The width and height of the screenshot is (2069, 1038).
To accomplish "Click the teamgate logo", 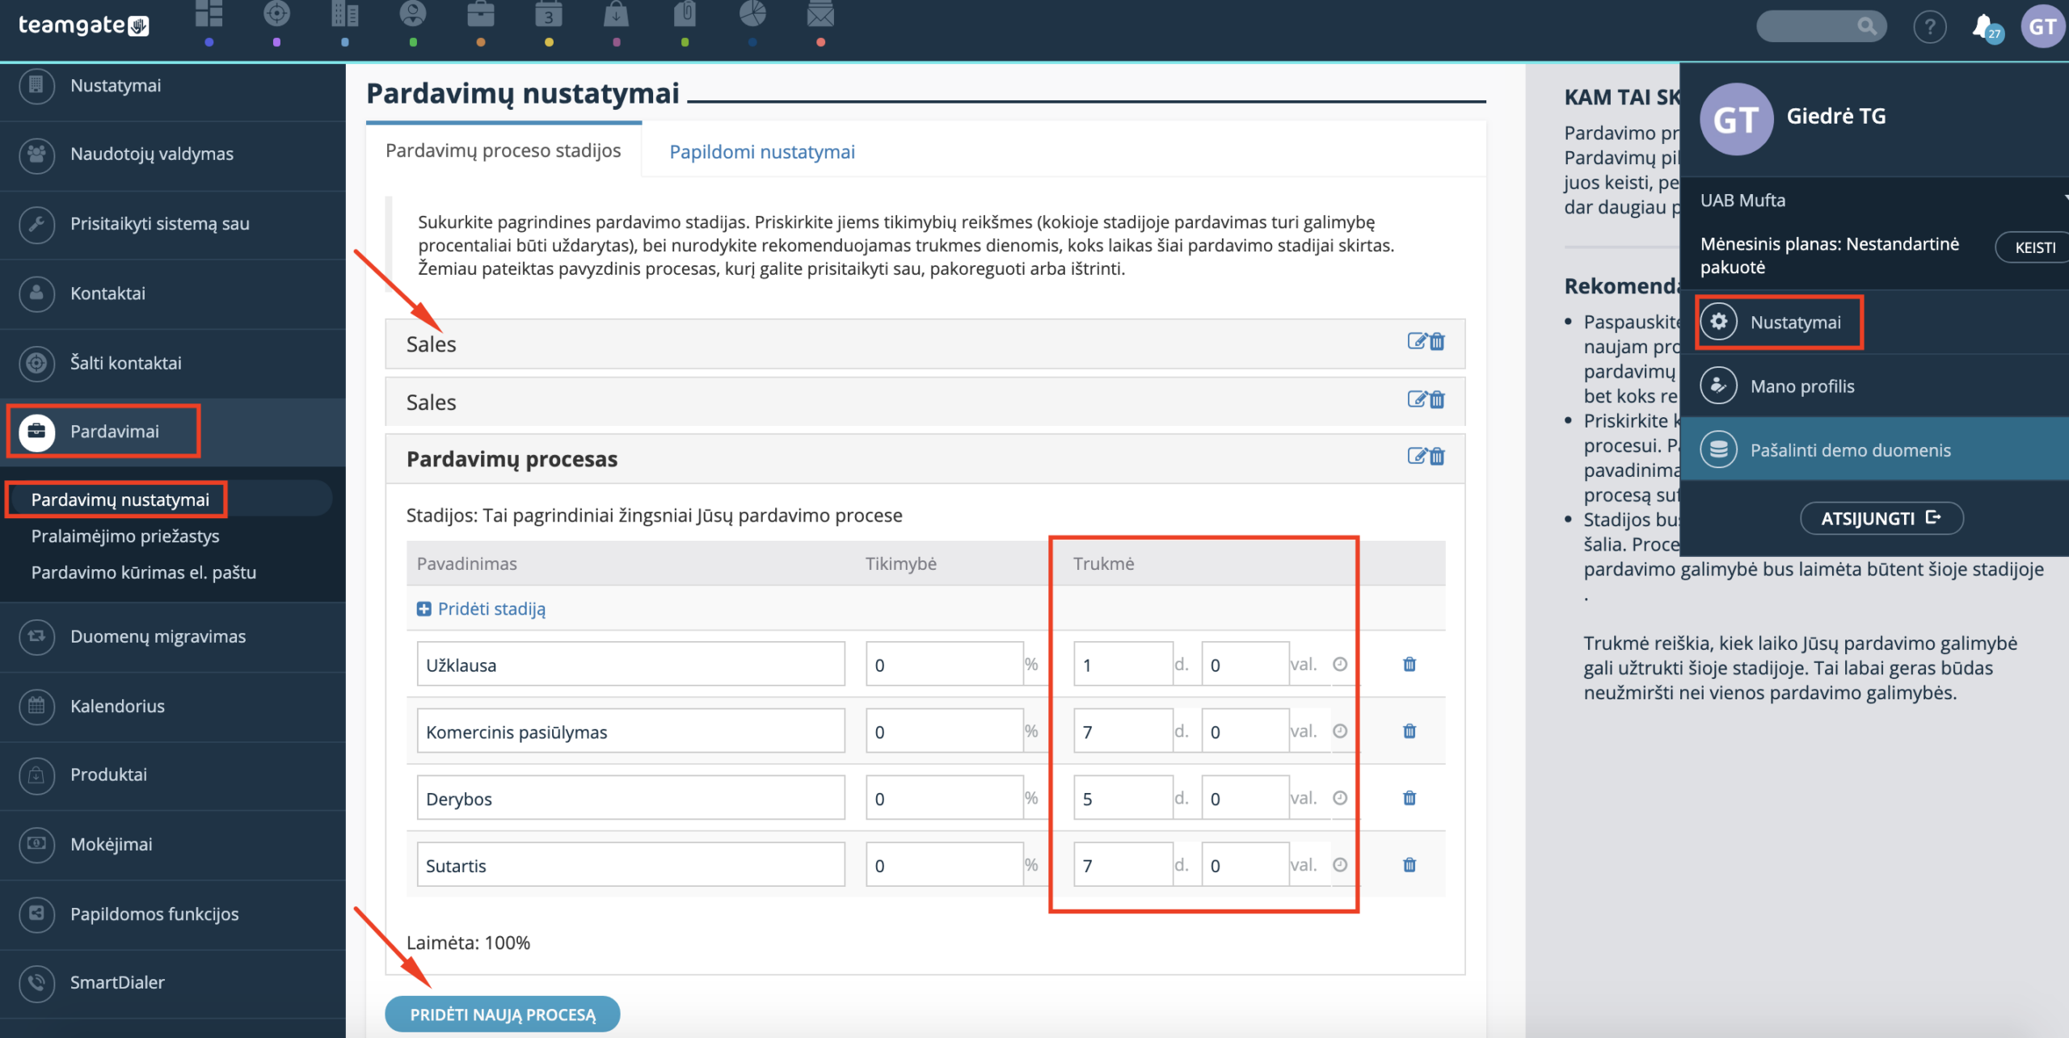I will coord(84,26).
